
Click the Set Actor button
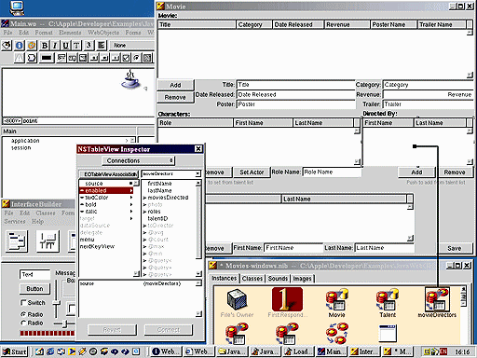tap(252, 172)
